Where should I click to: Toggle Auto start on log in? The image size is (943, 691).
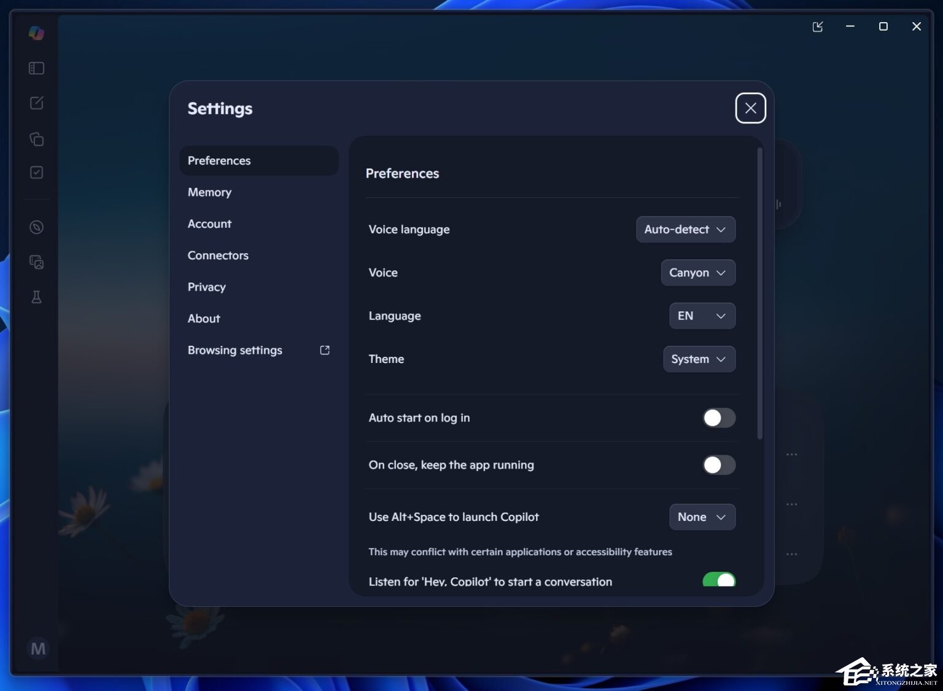[719, 418]
